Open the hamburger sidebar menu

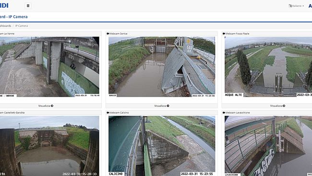28,6
